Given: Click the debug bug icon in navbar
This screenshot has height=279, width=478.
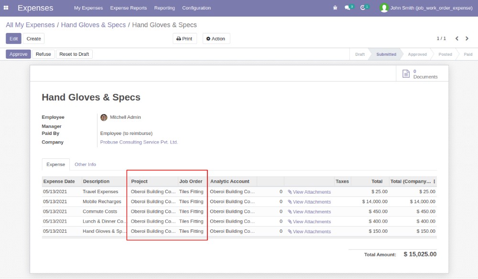Looking at the screenshot, I should 335,8.
